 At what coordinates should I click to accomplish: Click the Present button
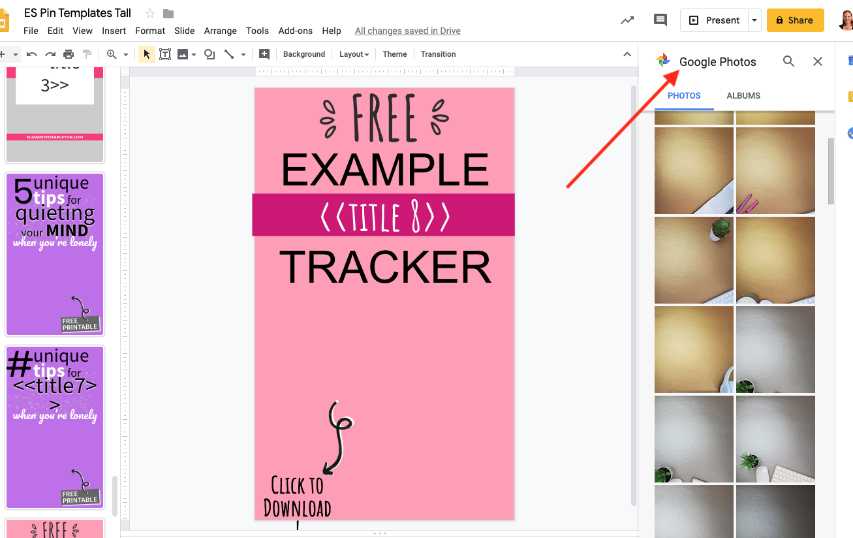click(715, 20)
